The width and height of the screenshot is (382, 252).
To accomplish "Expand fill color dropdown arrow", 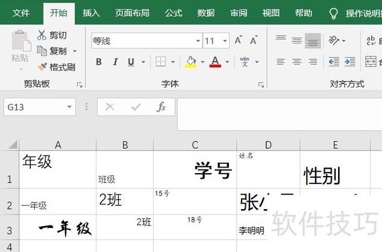I will (x=202, y=62).
